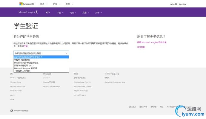
Task: Click the globe language icon in footer
Action: click(x=12, y=111)
